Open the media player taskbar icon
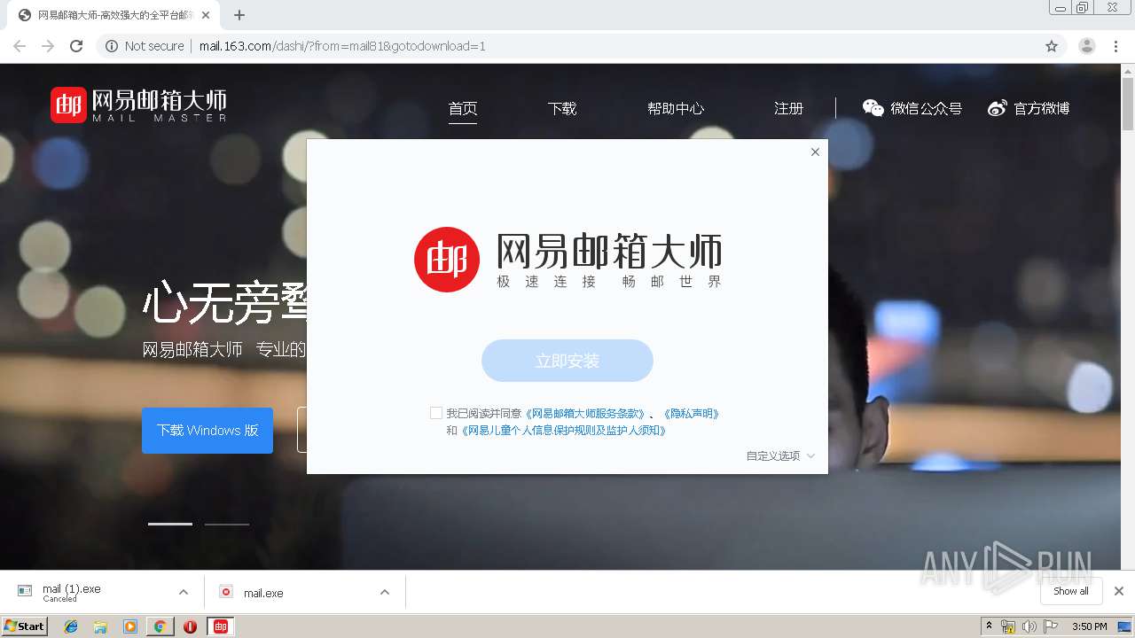This screenshot has height=638, width=1135. [x=130, y=626]
